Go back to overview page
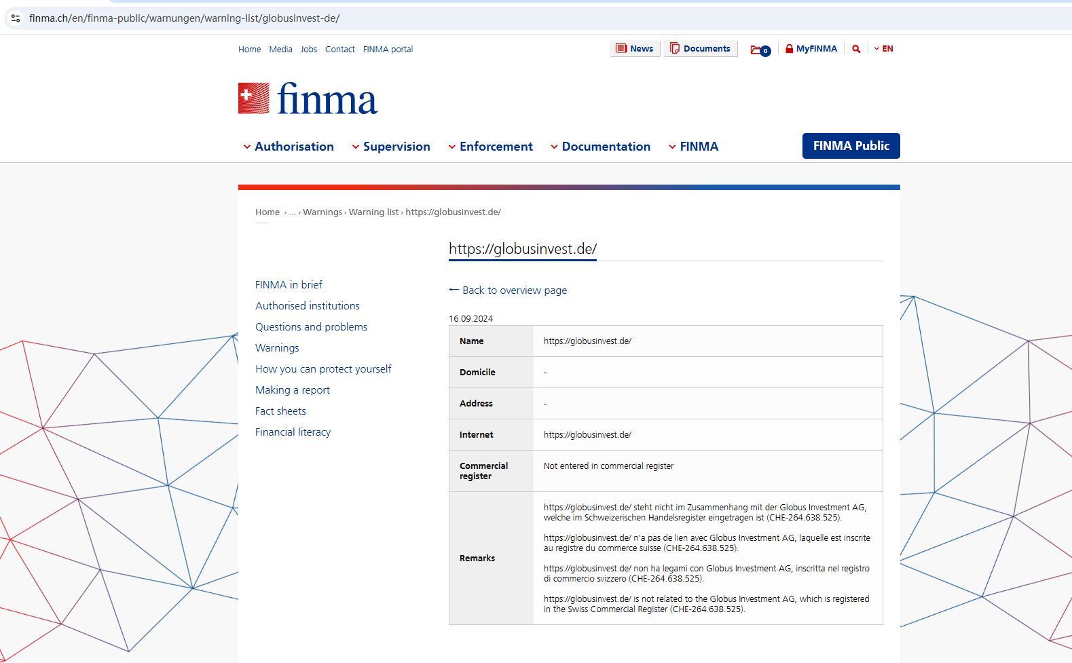The image size is (1072, 663). point(508,290)
